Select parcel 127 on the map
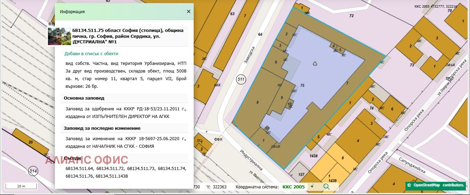 (x=301, y=175)
